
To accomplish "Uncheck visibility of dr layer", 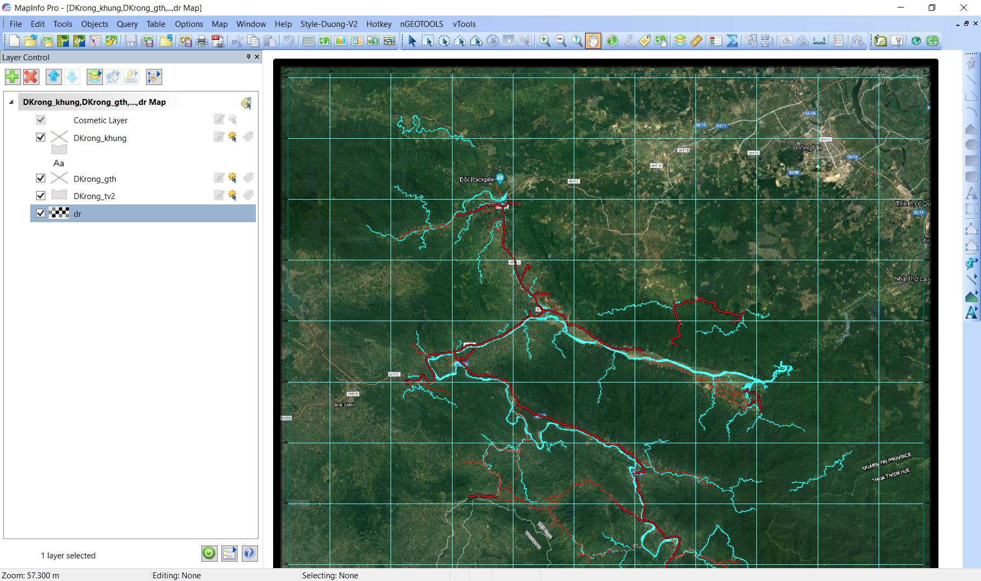I will pos(40,213).
